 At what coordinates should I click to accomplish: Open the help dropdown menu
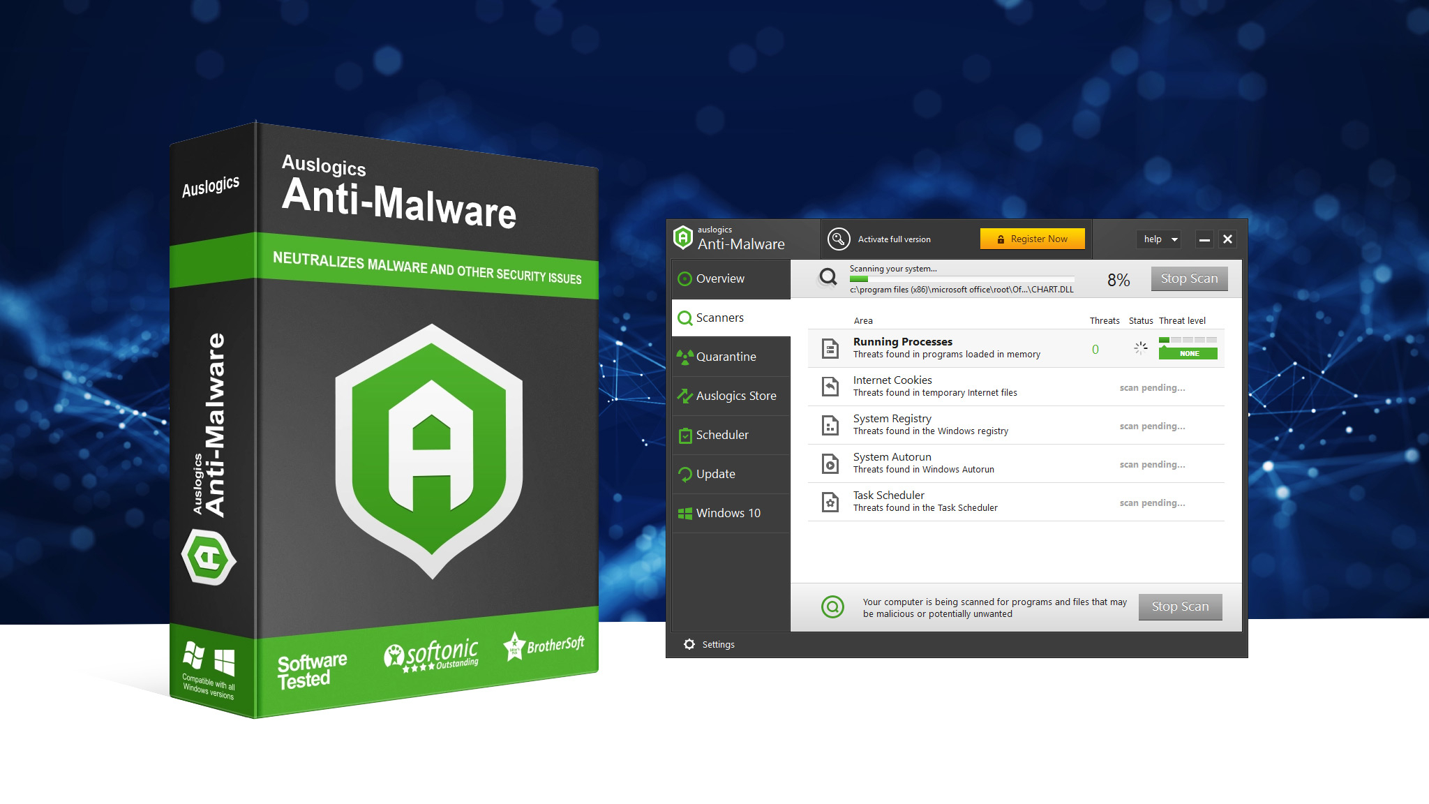coord(1158,239)
